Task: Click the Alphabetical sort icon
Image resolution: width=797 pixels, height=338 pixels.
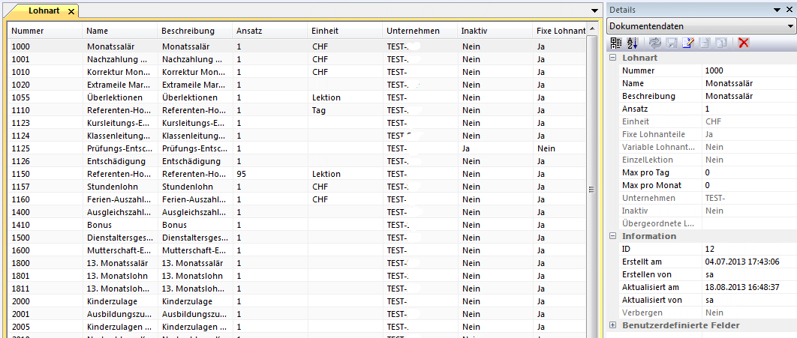Action: point(631,43)
